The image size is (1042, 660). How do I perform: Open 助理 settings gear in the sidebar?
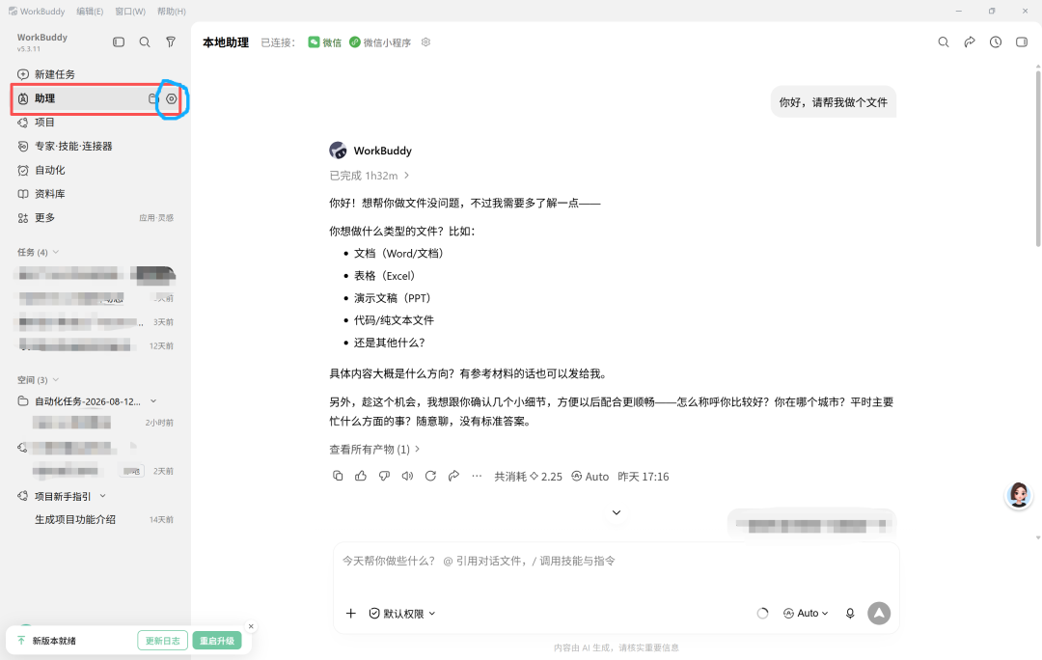pyautogui.click(x=172, y=98)
